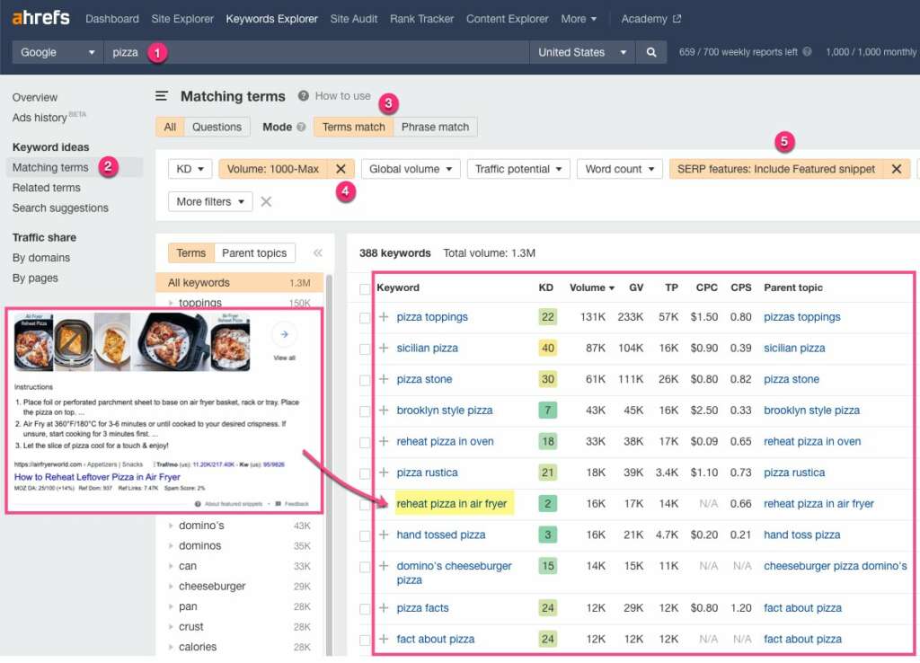Add reheat pizza in oven with plus icon

click(384, 441)
